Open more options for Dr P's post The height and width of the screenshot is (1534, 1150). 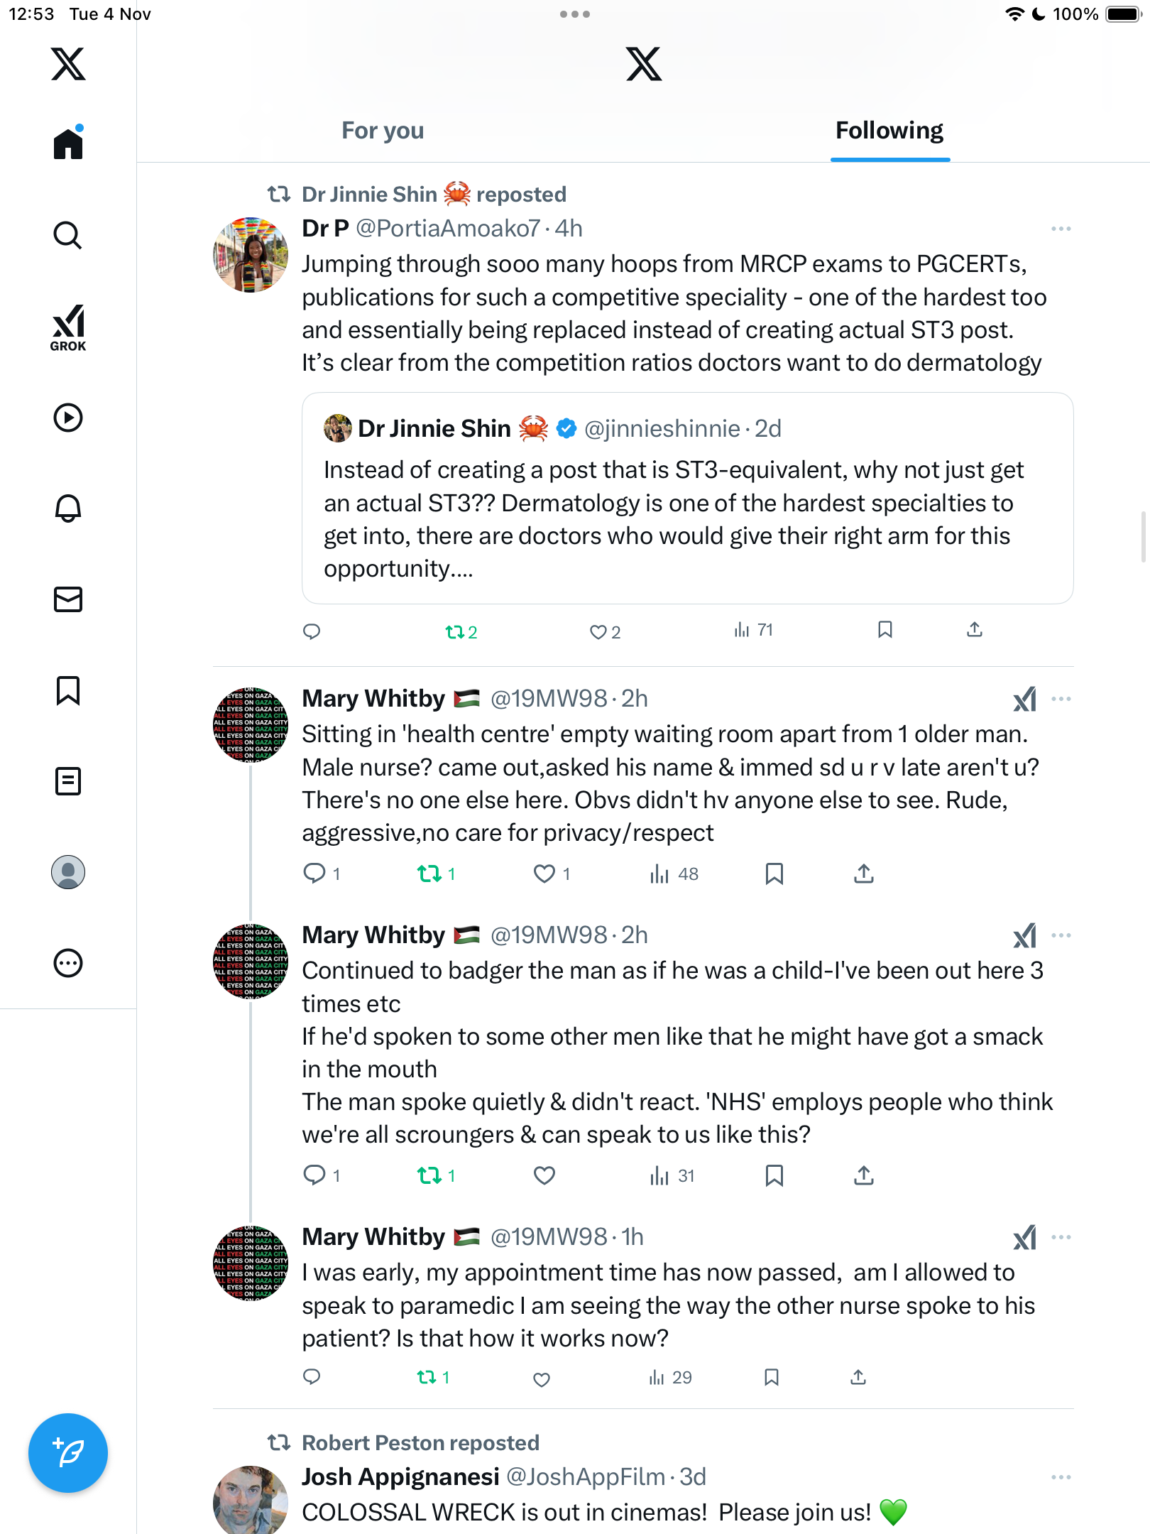(x=1061, y=229)
